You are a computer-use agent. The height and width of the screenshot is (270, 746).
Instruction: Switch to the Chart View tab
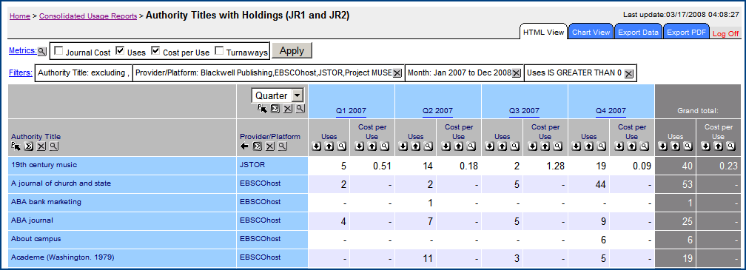pyautogui.click(x=591, y=33)
